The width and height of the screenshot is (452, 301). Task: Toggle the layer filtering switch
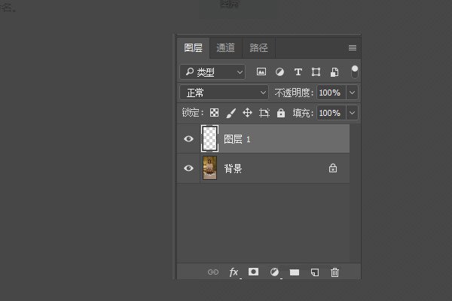point(354,71)
